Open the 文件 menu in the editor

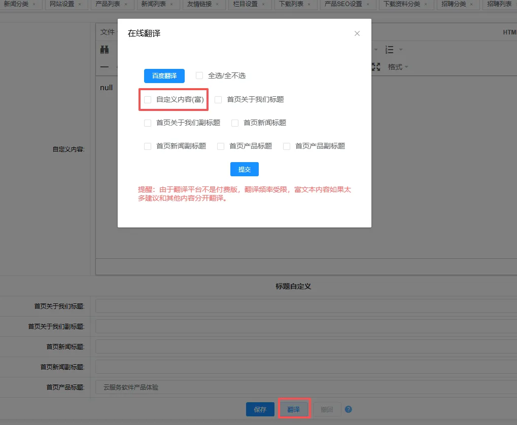108,32
